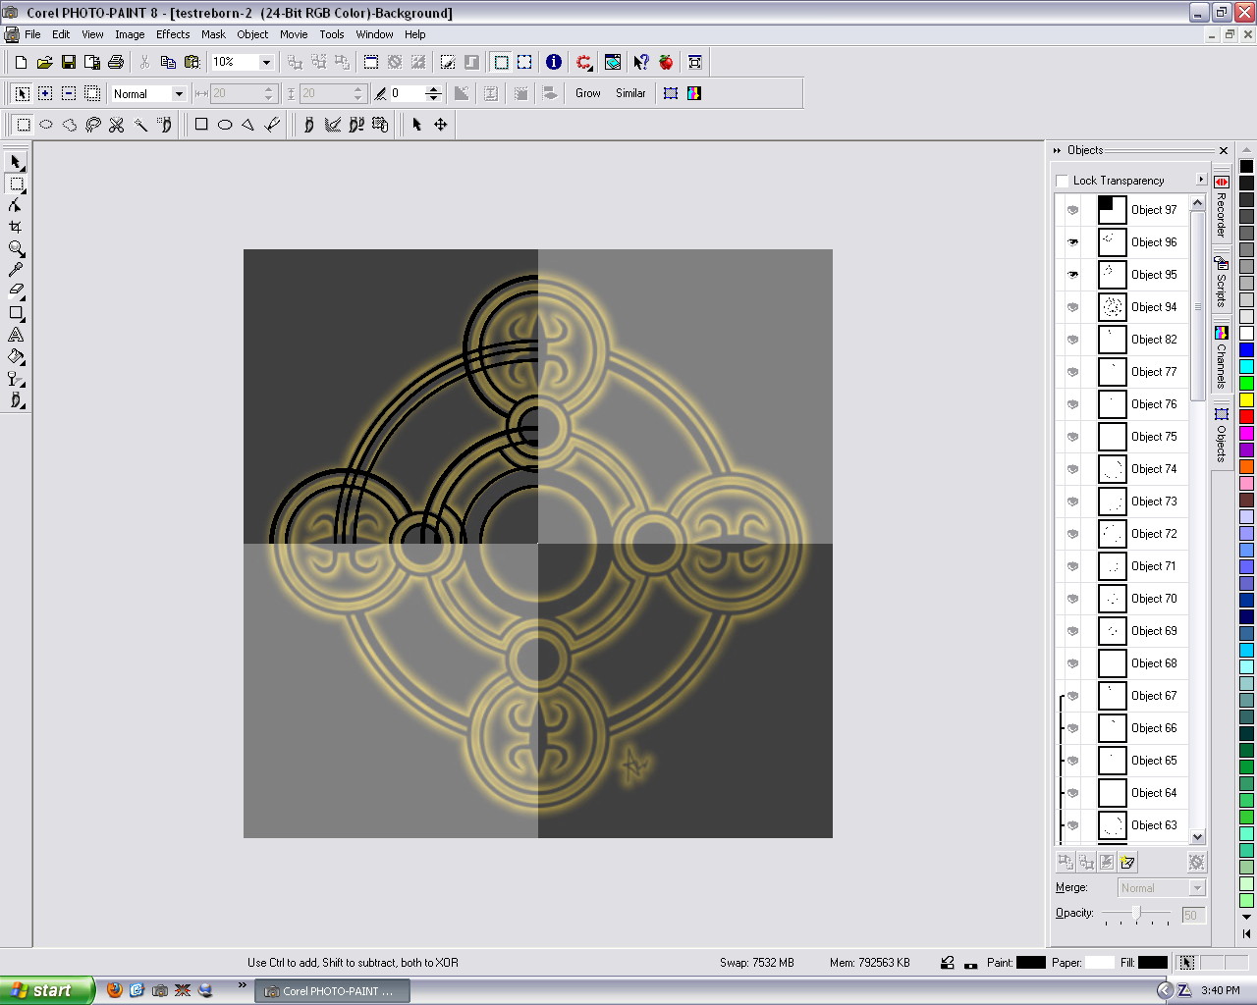The width and height of the screenshot is (1257, 1005).
Task: Open the File menu
Action: [x=32, y=34]
